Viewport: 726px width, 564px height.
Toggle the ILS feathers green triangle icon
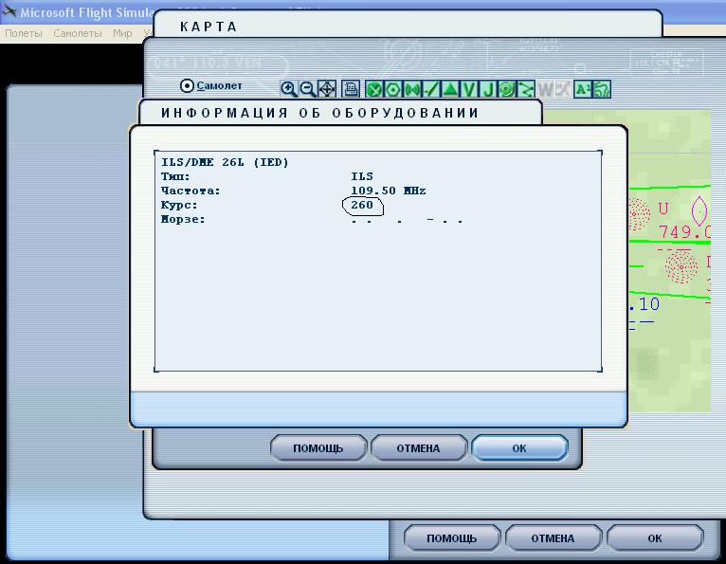[x=450, y=89]
